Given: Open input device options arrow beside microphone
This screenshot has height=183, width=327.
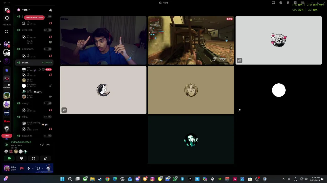Looking at the screenshot, I should pos(33,168).
